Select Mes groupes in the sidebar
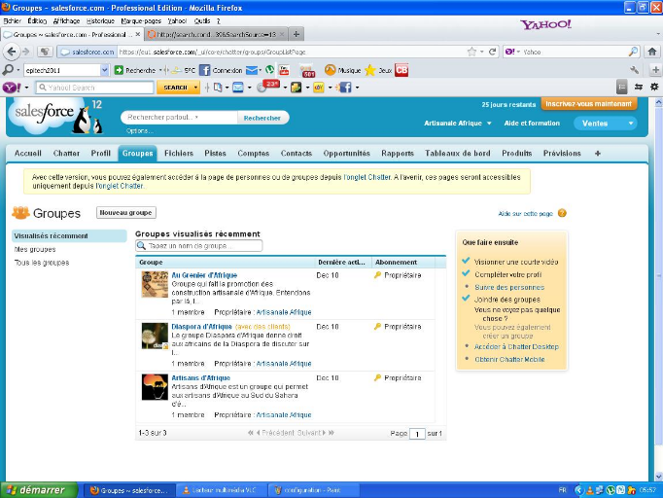 pos(35,249)
